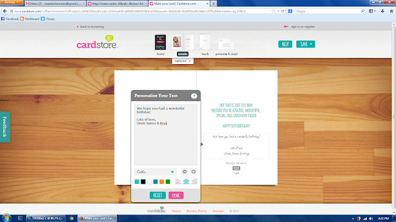The height and width of the screenshot is (222, 396).
Task: Decrease text size with minus button
Action: (184, 171)
